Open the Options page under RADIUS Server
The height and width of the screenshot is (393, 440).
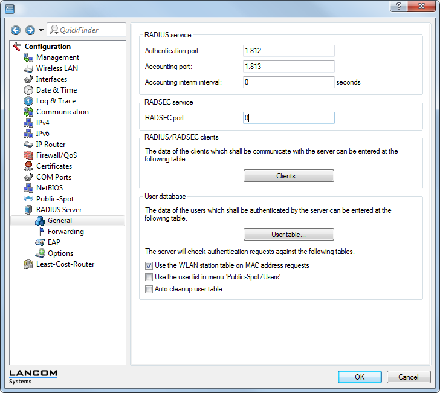(60, 253)
